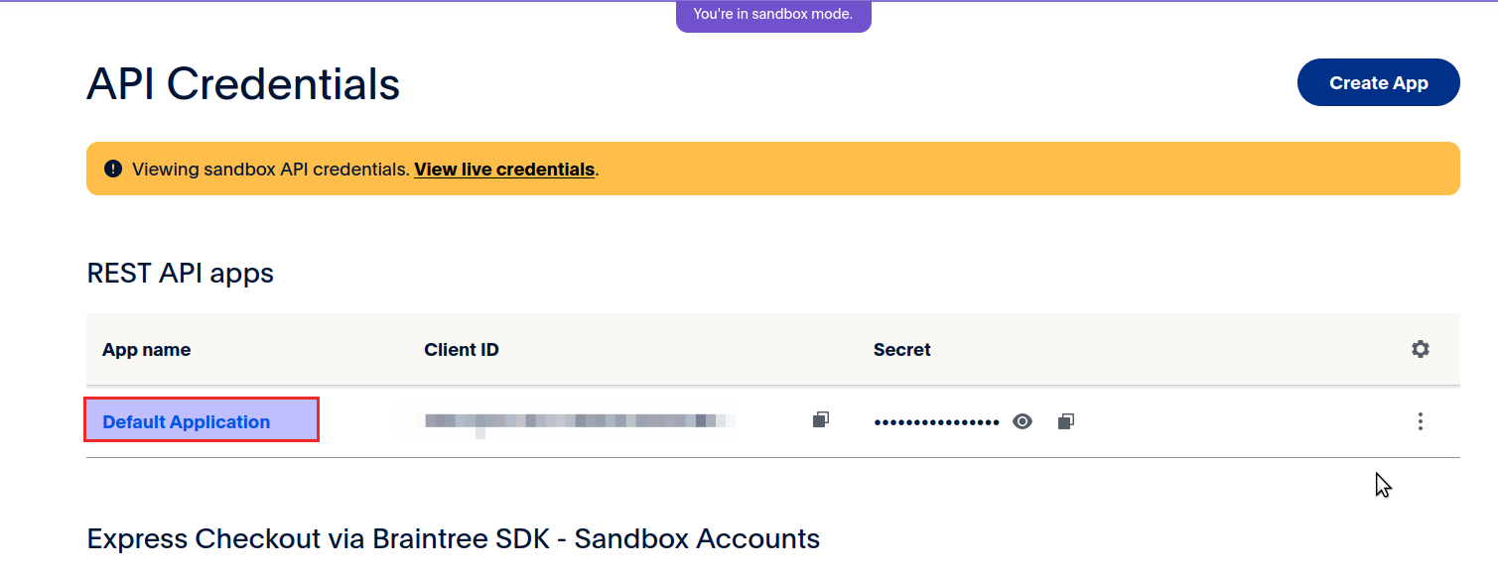Click the App name column header

click(x=146, y=350)
